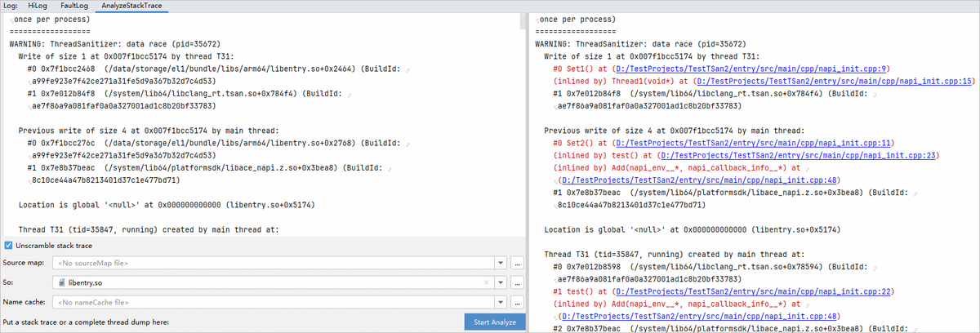This screenshot has width=980, height=333.
Task: Browse for a Name cache file
Action: pyautogui.click(x=516, y=302)
